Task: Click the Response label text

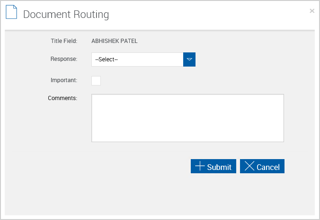Action: [x=64, y=59]
